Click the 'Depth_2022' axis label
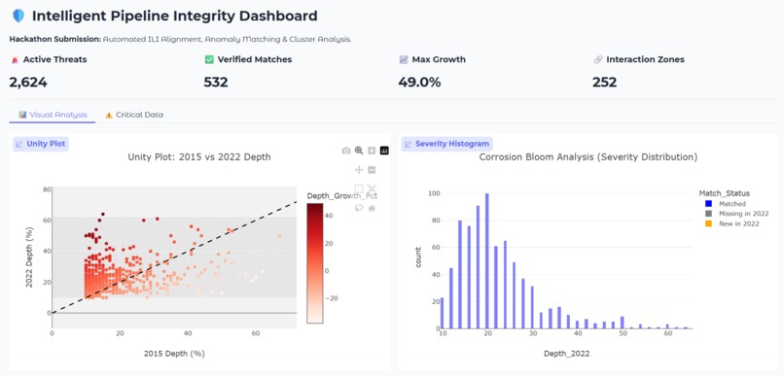Screen dimensions: 784x376 (567, 354)
